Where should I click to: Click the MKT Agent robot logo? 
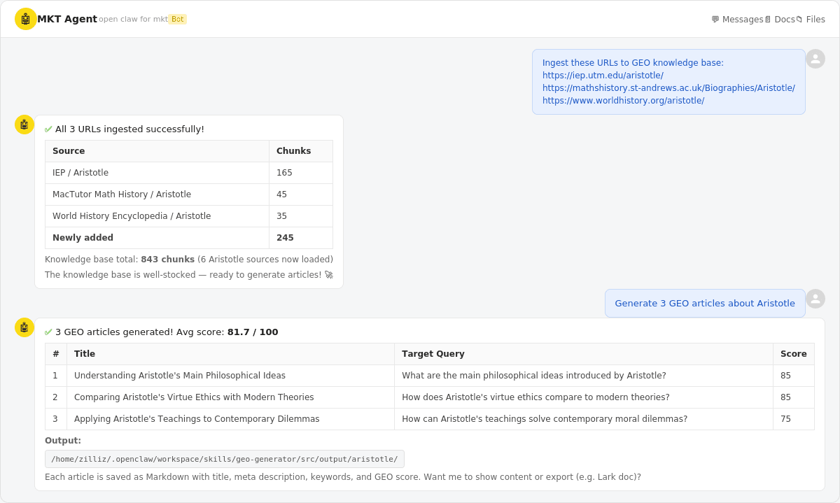click(26, 19)
